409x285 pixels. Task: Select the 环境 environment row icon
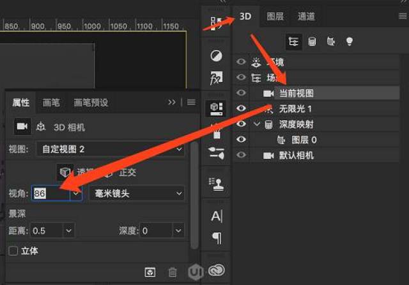click(256, 62)
